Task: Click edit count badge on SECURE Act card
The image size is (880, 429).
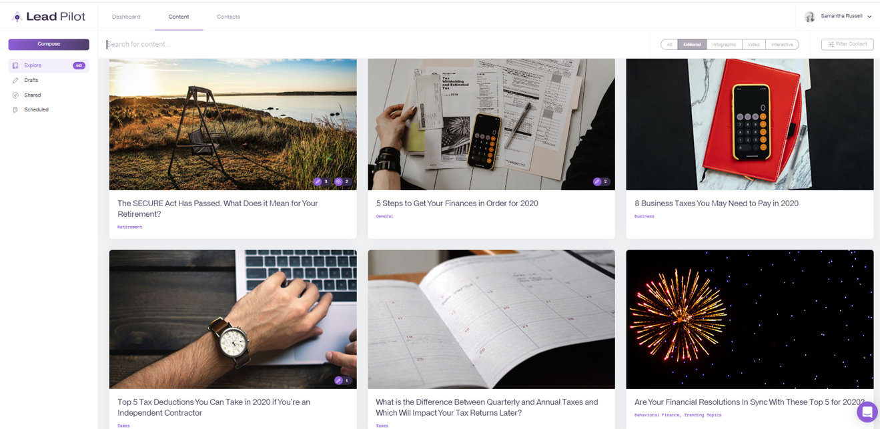Action: 322,181
